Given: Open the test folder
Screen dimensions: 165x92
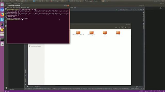Looking at the screenshot, I should coord(105,33).
